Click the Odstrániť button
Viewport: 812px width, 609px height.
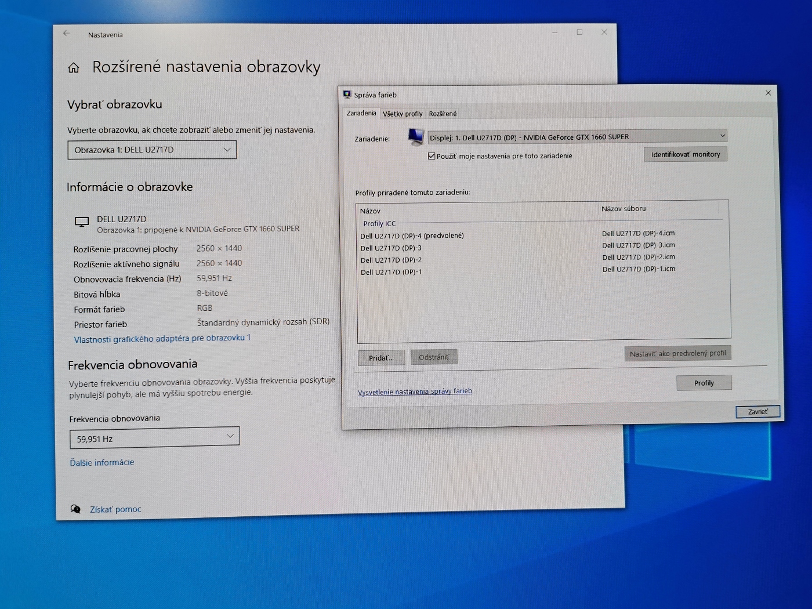click(x=434, y=357)
